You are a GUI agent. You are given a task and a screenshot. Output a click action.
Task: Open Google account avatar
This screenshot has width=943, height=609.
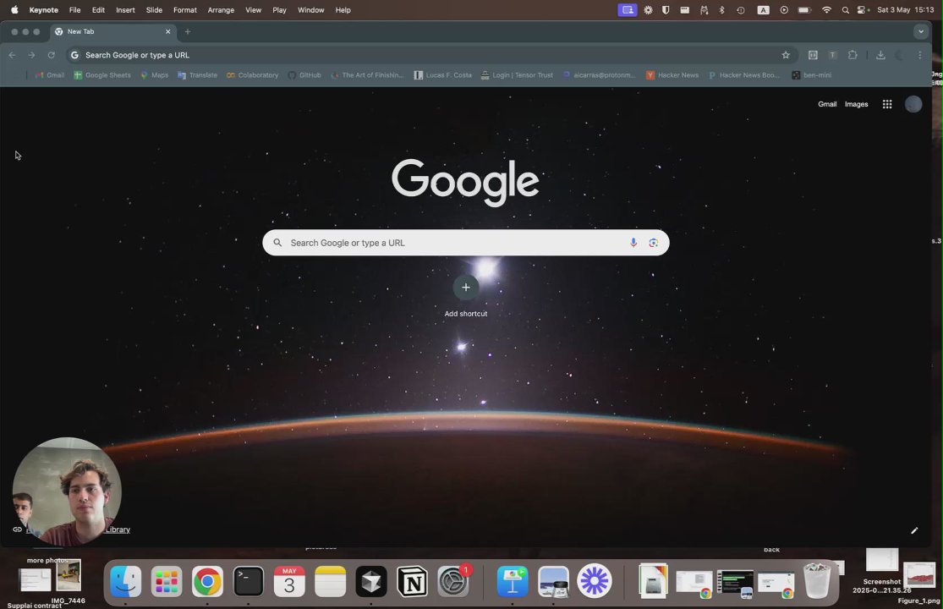(x=913, y=104)
